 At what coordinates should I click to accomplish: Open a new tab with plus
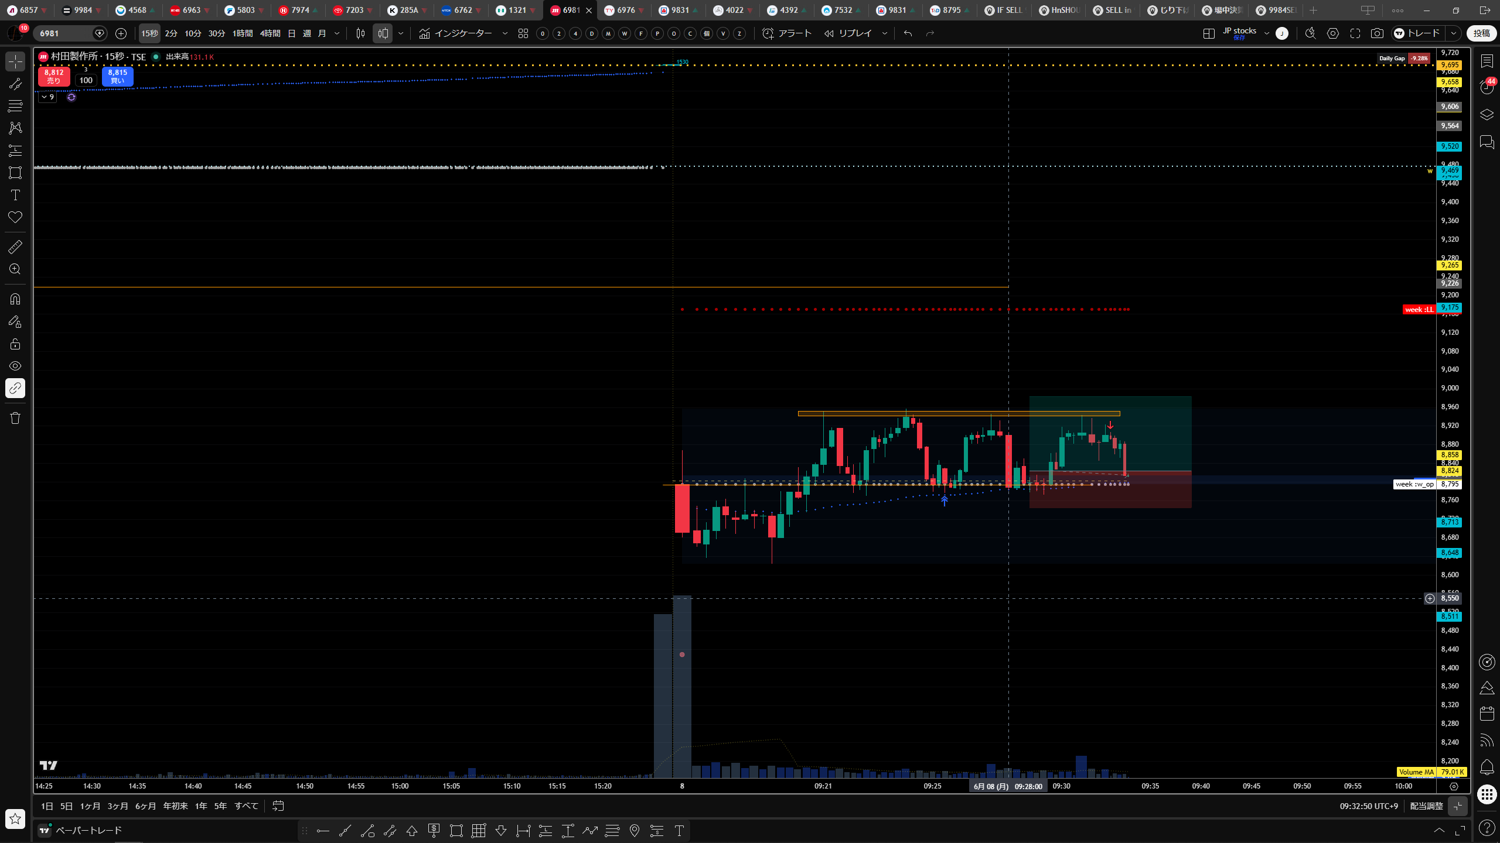[1313, 10]
